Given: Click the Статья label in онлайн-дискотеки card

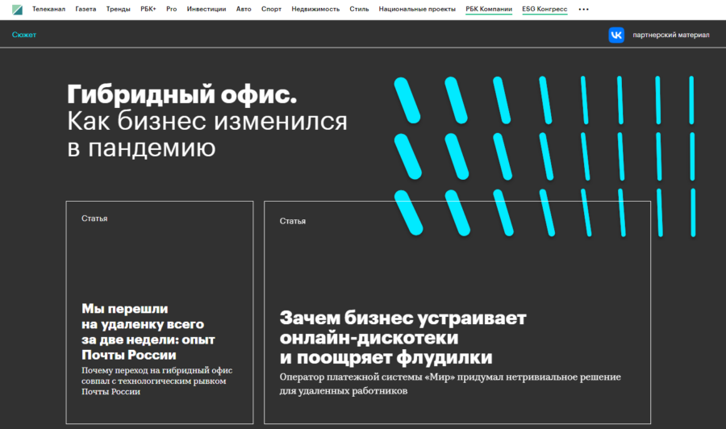Looking at the screenshot, I should click(x=293, y=221).
